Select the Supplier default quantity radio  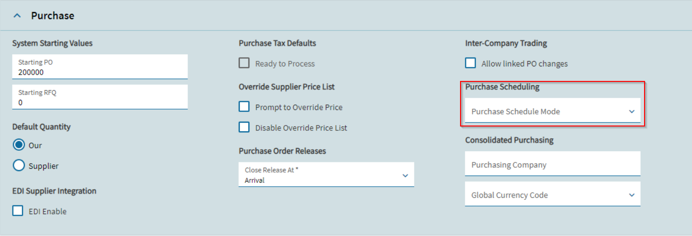pyautogui.click(x=19, y=166)
